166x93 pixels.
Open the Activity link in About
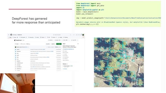(65, 54)
